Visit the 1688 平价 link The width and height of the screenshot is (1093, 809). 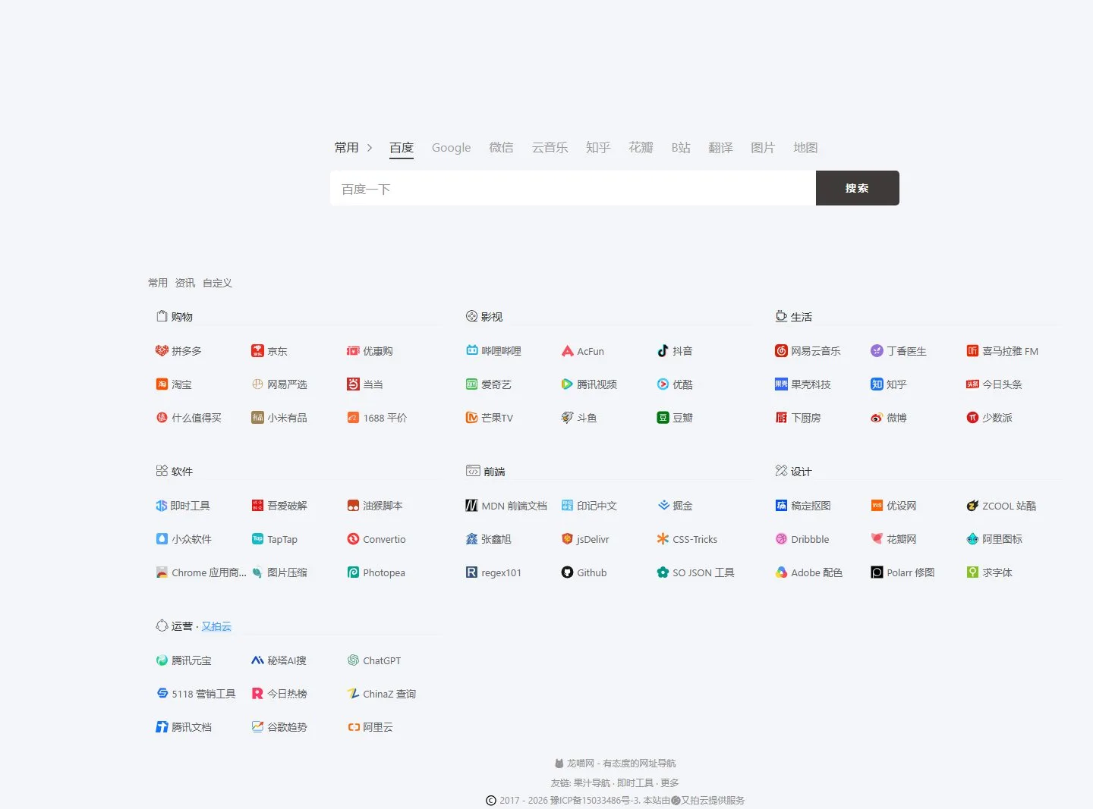[377, 418]
